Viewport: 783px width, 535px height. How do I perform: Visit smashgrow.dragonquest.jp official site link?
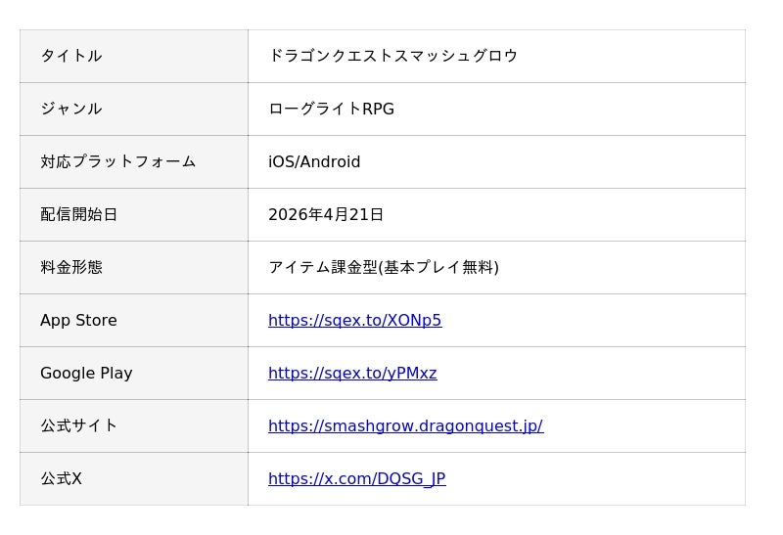coord(405,426)
